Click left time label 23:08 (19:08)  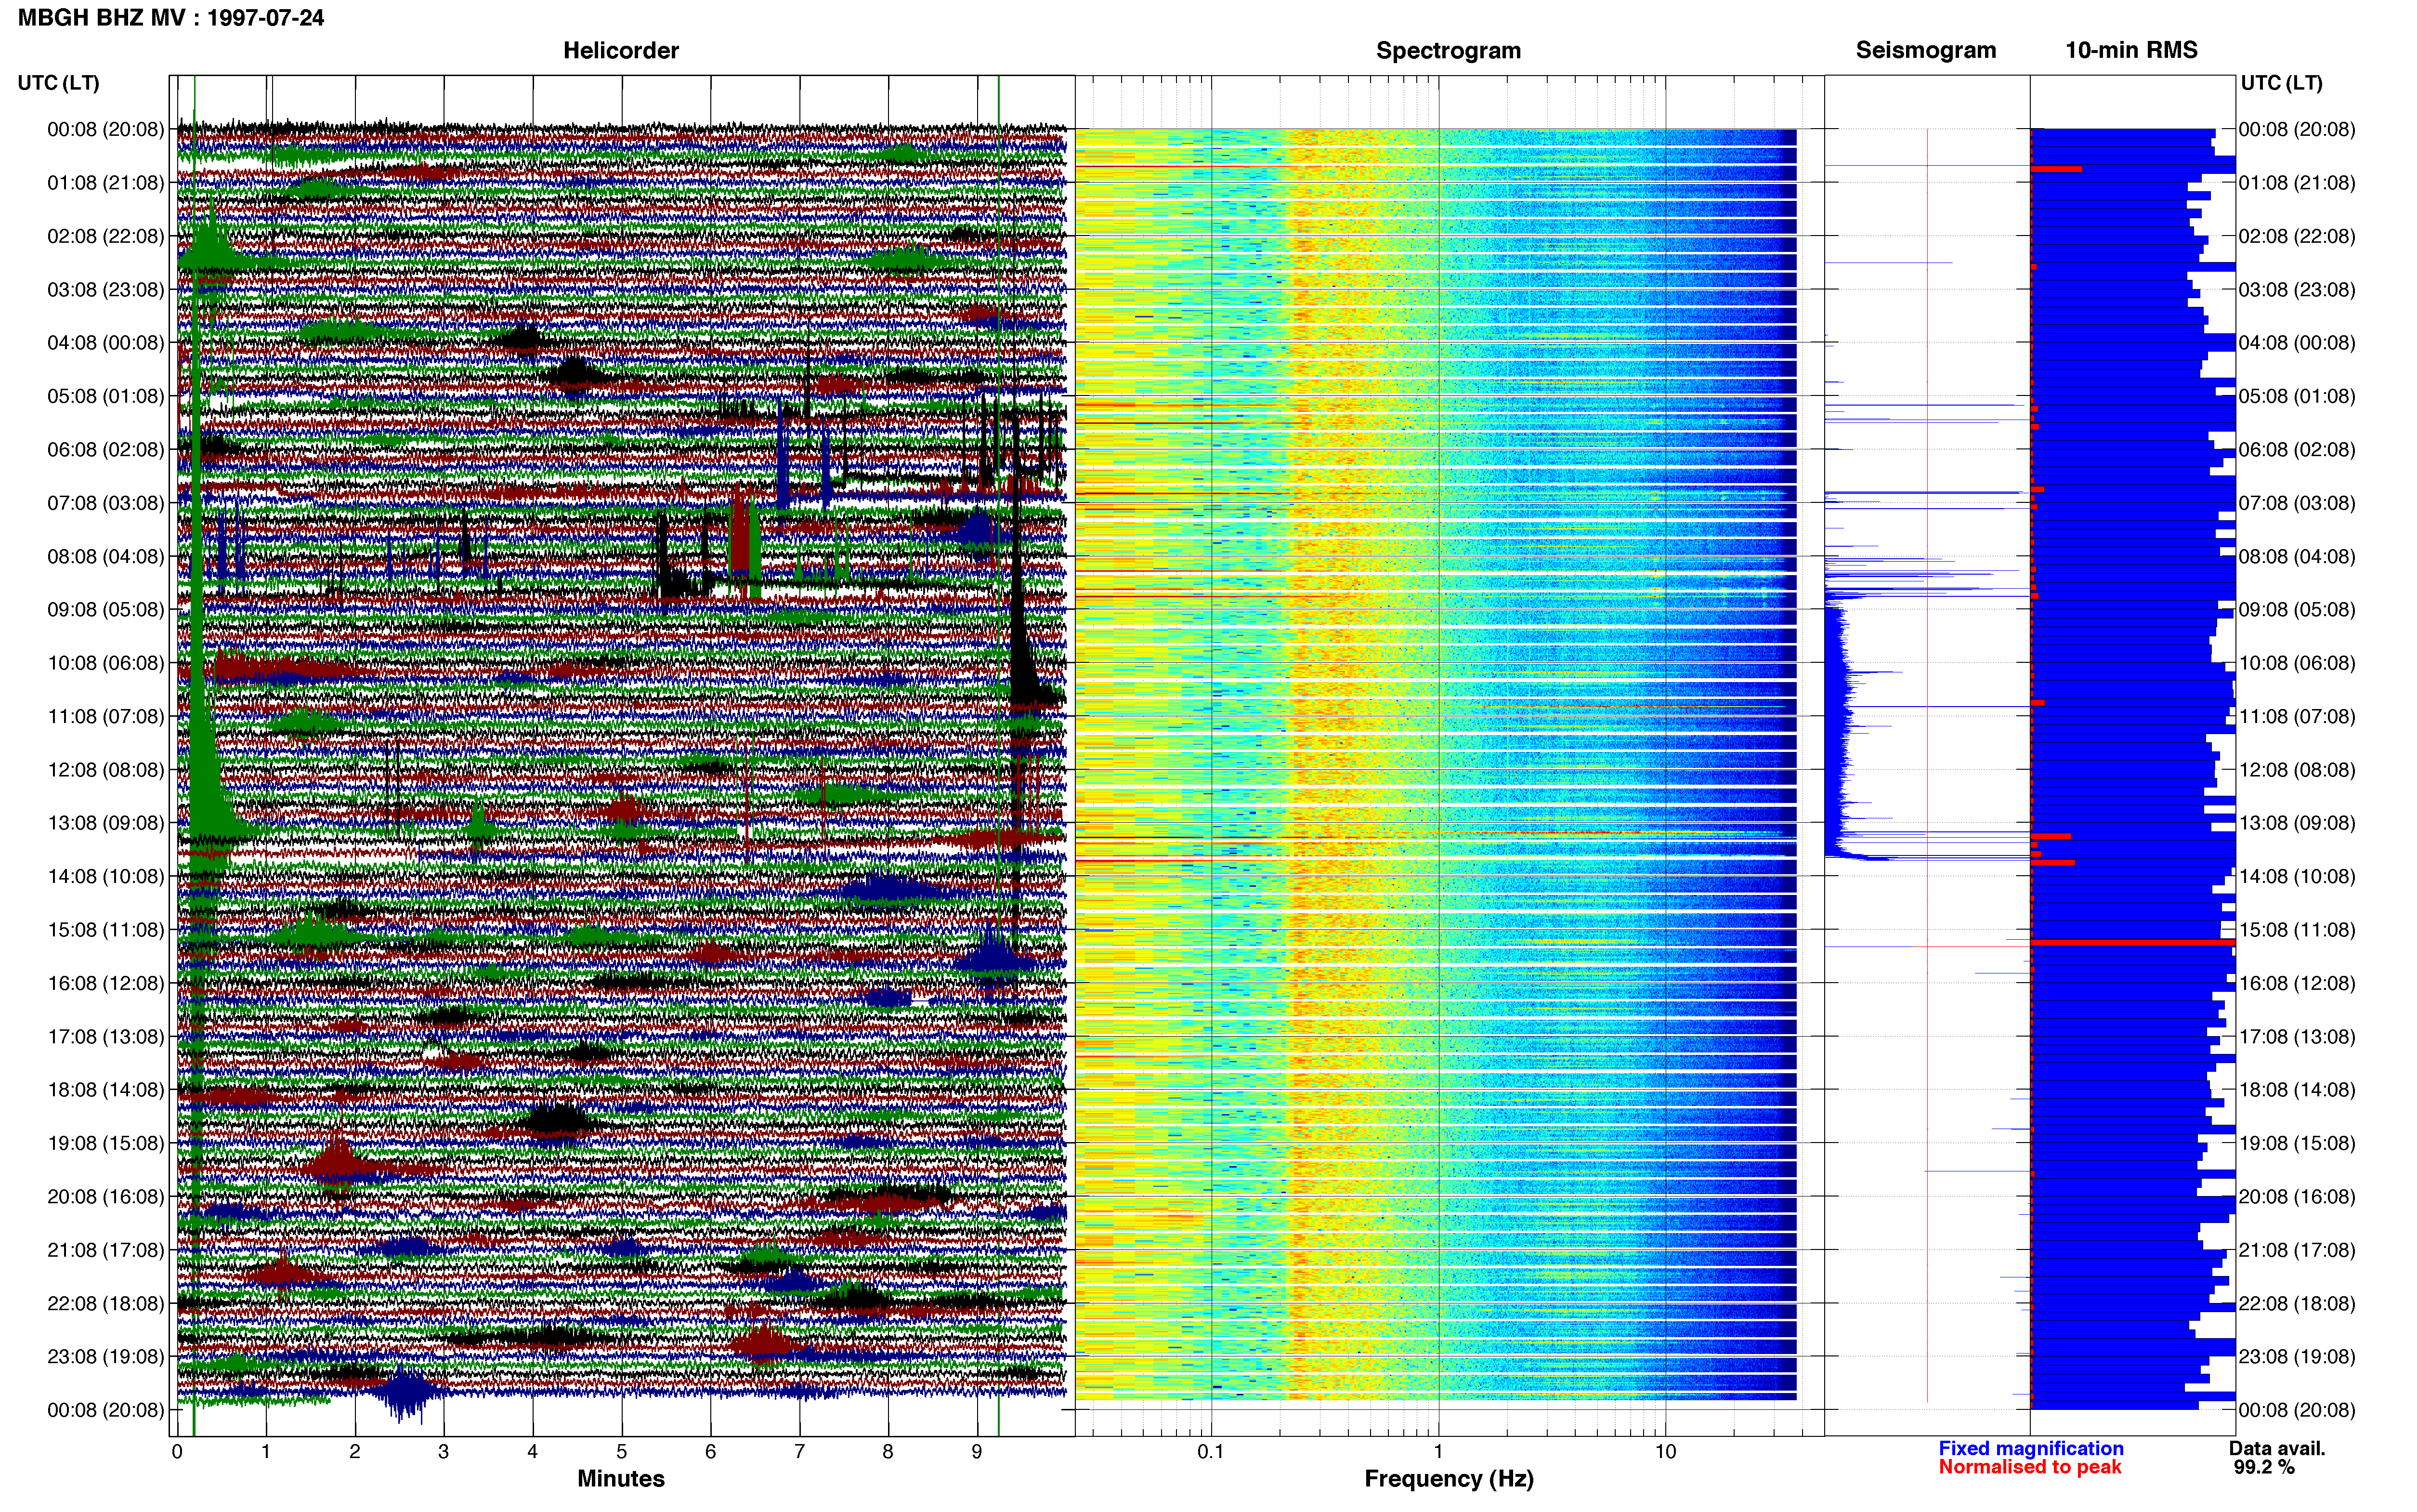[x=106, y=1357]
